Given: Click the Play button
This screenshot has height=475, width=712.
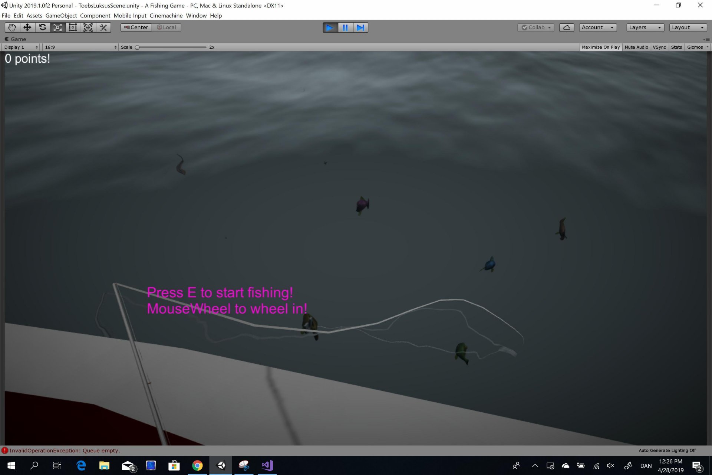Looking at the screenshot, I should click(x=330, y=27).
